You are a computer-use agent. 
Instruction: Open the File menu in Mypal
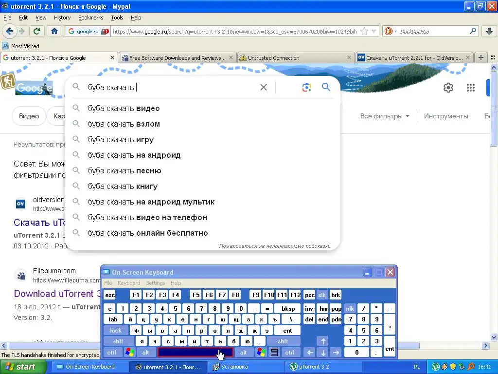pyautogui.click(x=7, y=18)
